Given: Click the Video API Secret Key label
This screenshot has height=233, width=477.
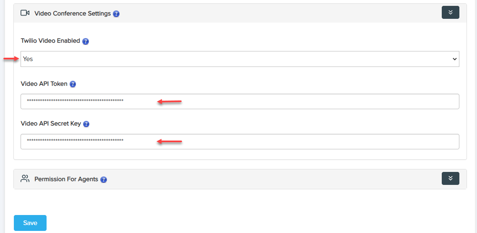Looking at the screenshot, I should (x=51, y=124).
